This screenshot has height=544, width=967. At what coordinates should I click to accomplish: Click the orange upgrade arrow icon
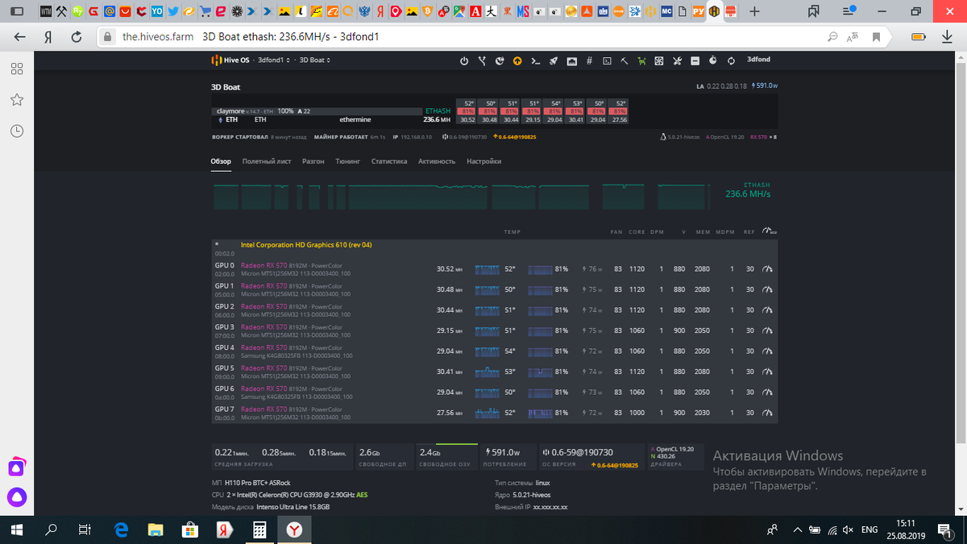(x=517, y=60)
